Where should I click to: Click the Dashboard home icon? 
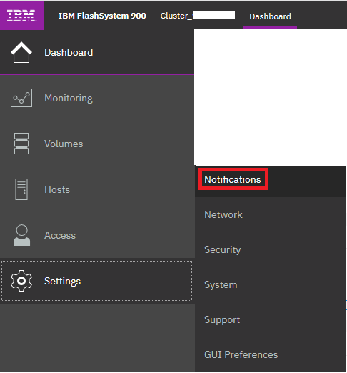coord(21,52)
